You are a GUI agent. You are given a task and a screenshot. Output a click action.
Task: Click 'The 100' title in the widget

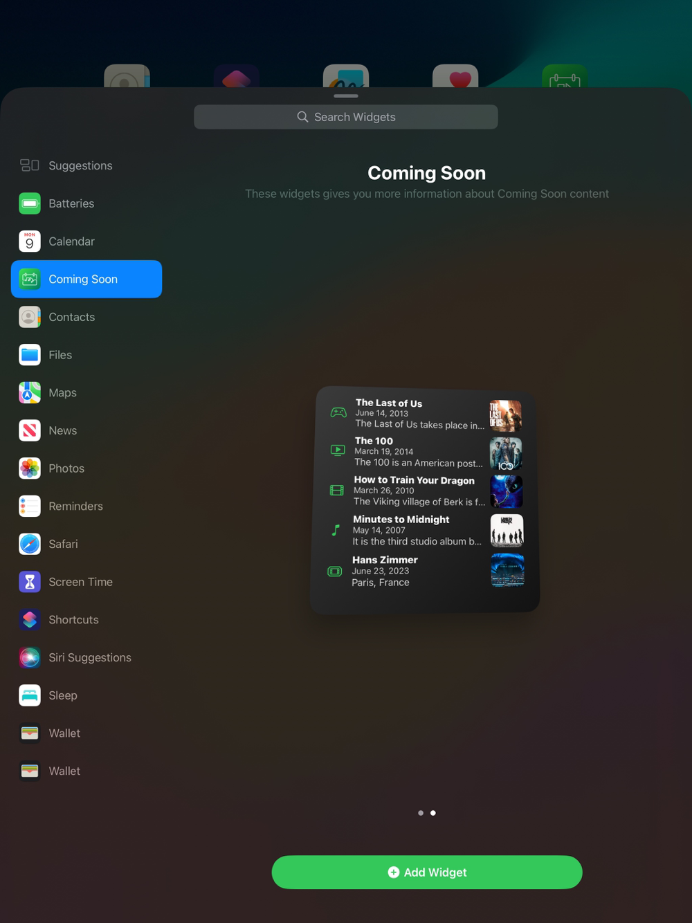[x=374, y=441]
